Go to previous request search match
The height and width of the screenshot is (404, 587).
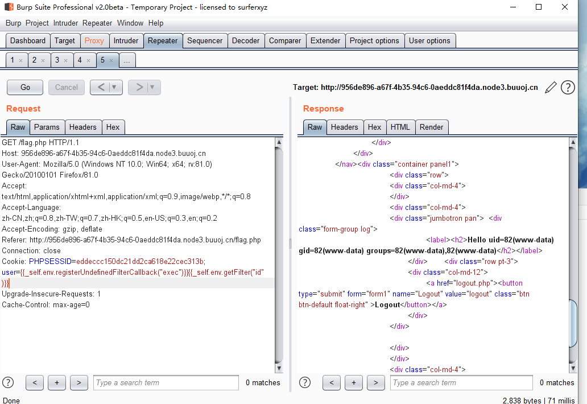click(x=35, y=382)
